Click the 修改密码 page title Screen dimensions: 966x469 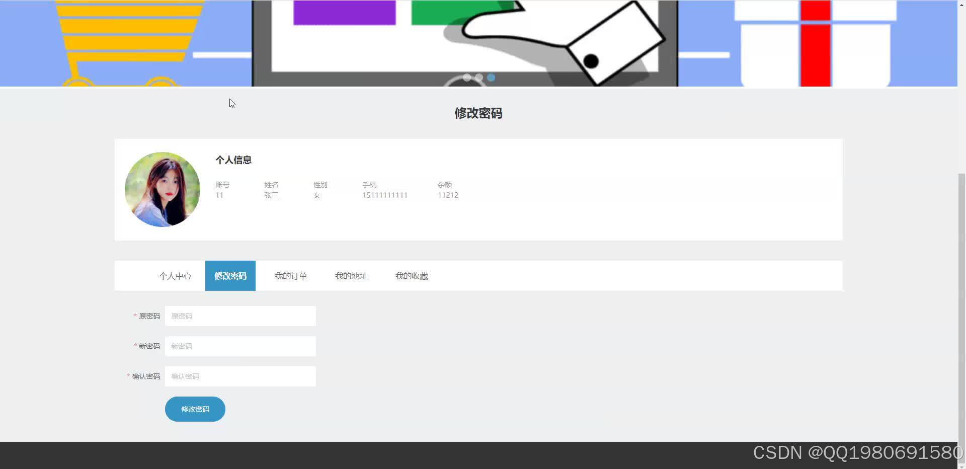(478, 113)
